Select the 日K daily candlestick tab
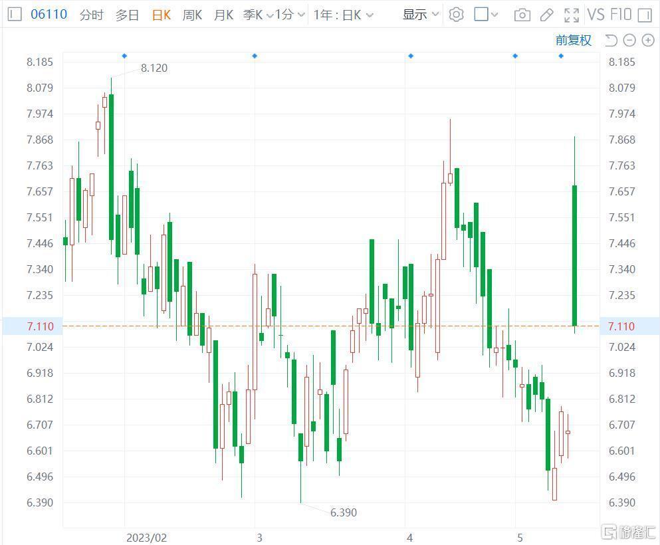660x545 pixels. (x=162, y=15)
